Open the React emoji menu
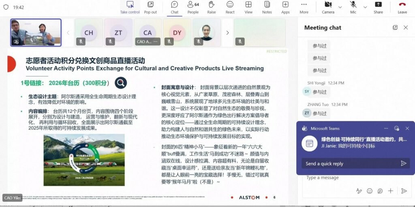Viewport: 415px width, 207px height. click(x=230, y=7)
